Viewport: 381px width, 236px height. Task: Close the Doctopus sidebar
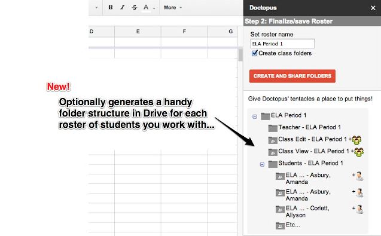coord(373,8)
